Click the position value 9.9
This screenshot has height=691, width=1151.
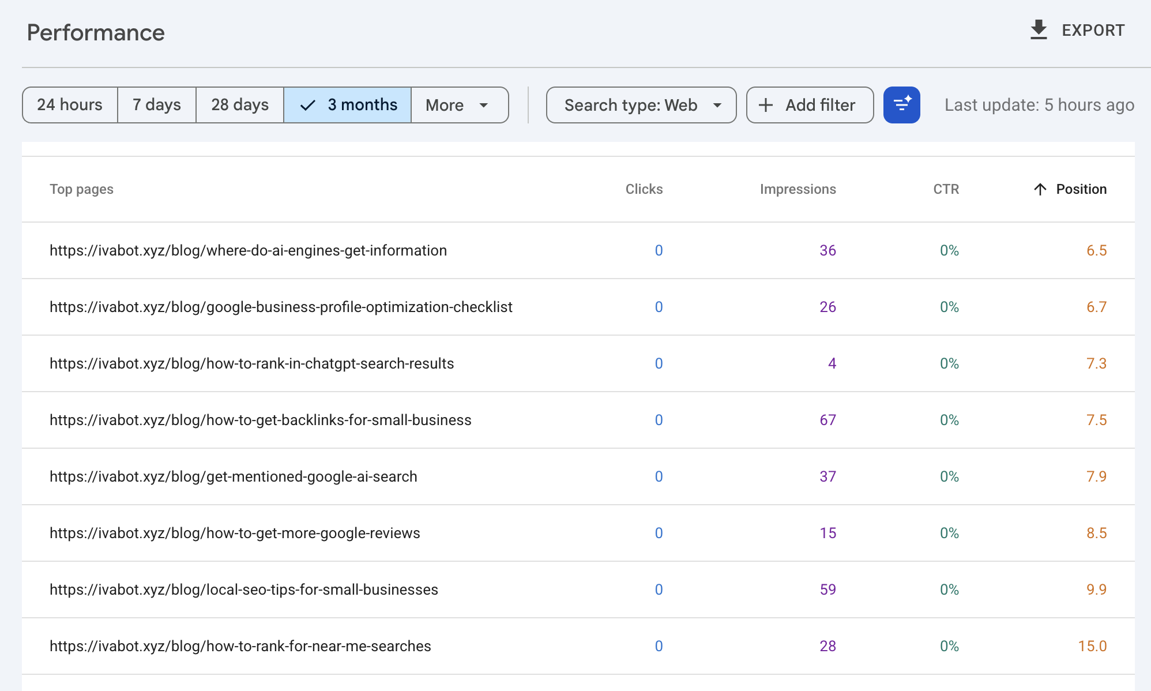1096,589
